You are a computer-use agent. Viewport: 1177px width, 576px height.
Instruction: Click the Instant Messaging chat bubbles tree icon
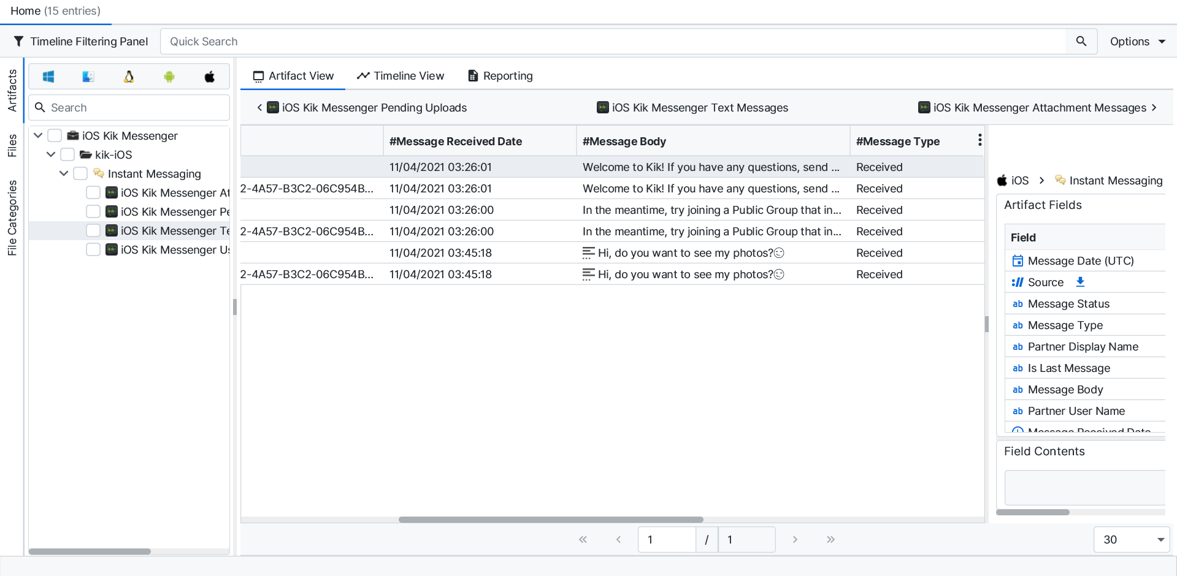tap(99, 173)
